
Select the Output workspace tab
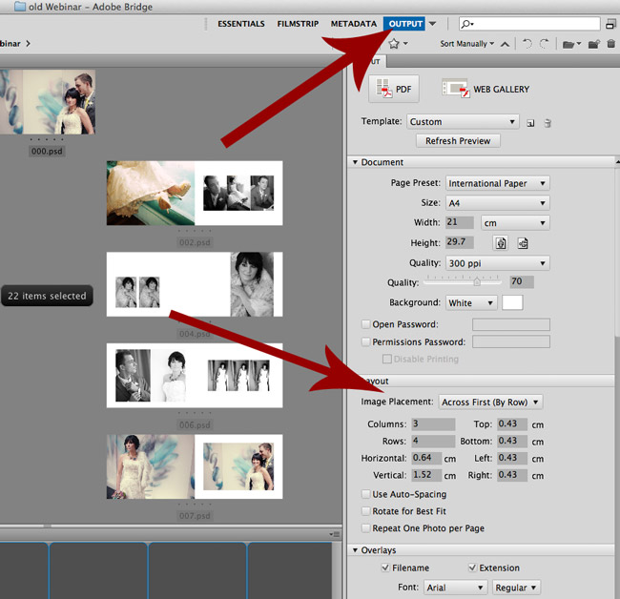404,24
